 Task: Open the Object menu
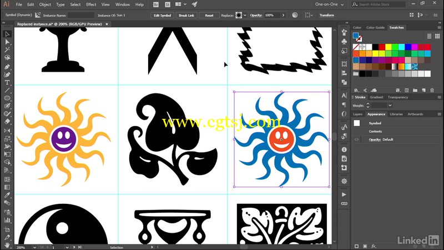pyautogui.click(x=45, y=4)
